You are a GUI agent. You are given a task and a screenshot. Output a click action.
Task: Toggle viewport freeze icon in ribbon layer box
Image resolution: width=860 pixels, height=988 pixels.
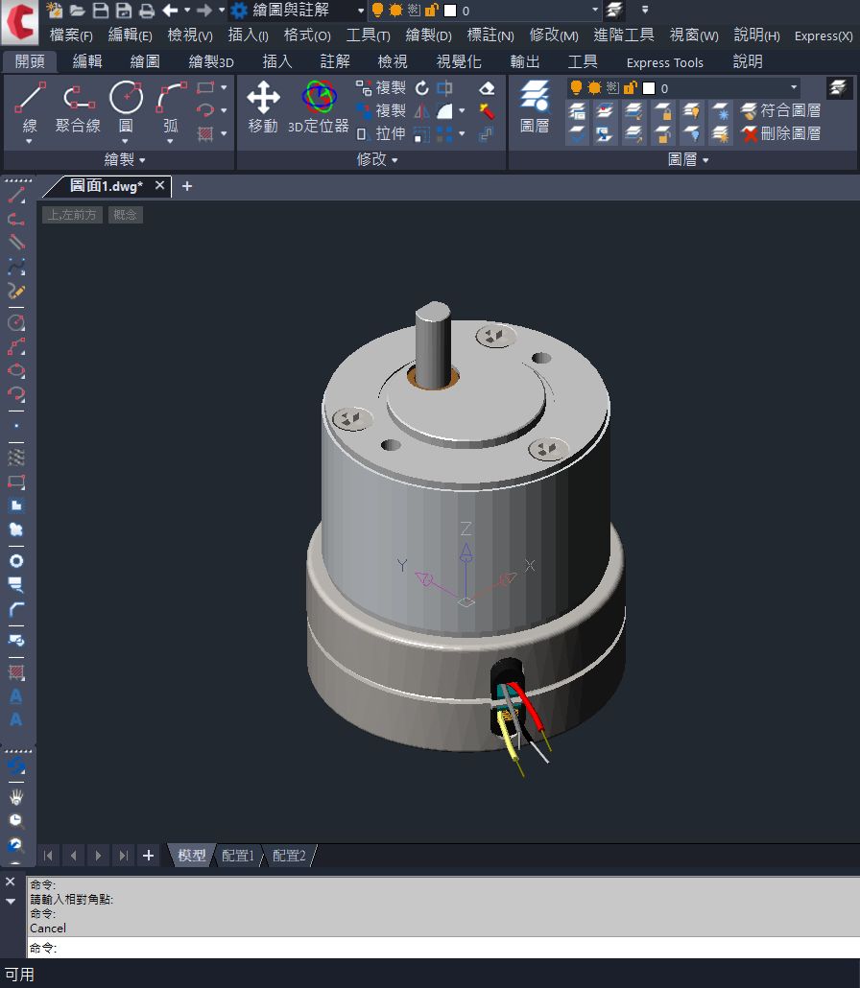tap(612, 87)
